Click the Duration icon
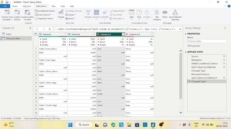 click(147, 13)
